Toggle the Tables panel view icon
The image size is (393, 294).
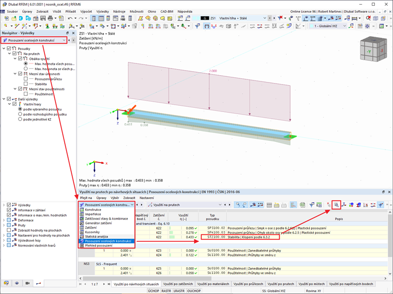(x=101, y=18)
